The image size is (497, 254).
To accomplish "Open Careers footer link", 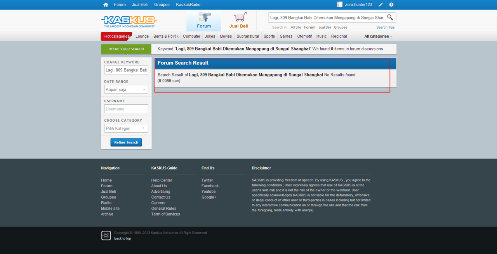I will (x=158, y=203).
